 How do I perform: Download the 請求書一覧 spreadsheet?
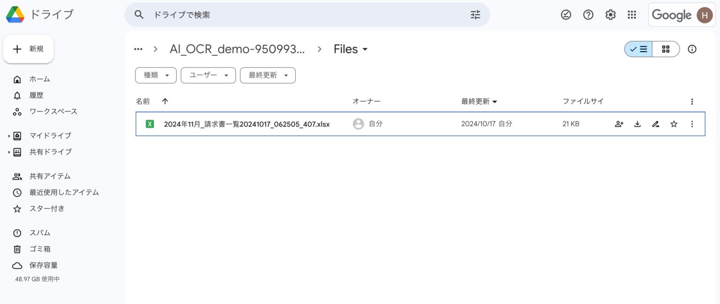point(637,124)
